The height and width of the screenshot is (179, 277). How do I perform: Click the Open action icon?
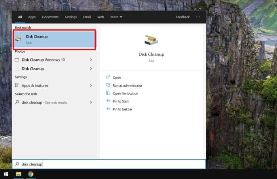pyautogui.click(x=108, y=77)
